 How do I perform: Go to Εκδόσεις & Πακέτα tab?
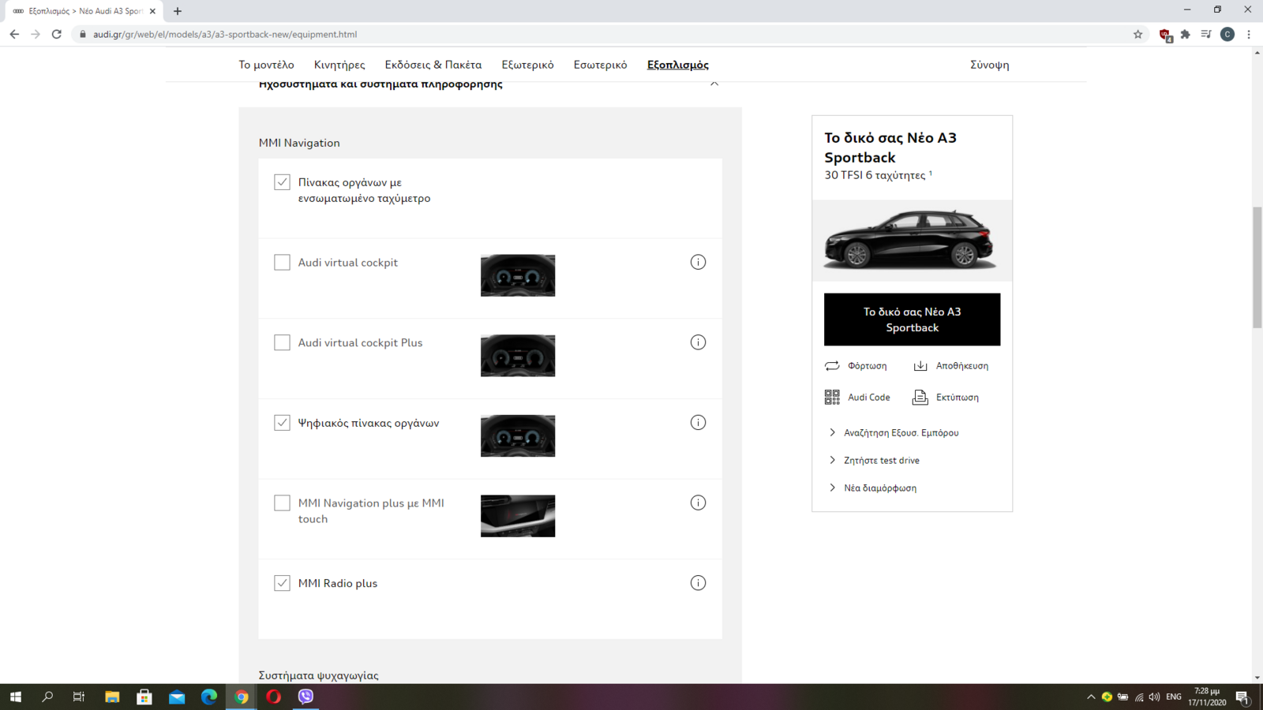pyautogui.click(x=433, y=65)
